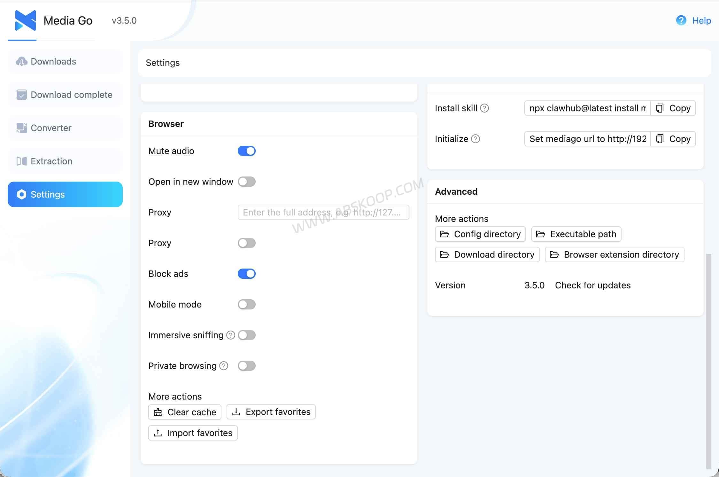The image size is (719, 477).
Task: Turn on Private browsing toggle
Action: coord(247,366)
